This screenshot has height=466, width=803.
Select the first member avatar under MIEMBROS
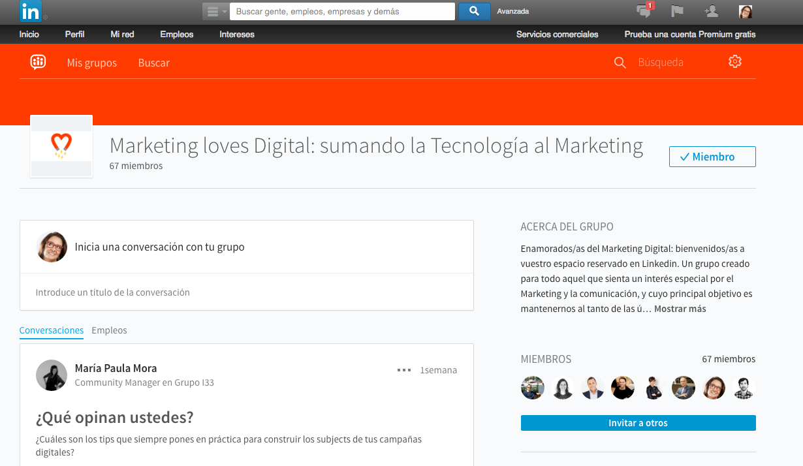pyautogui.click(x=532, y=387)
